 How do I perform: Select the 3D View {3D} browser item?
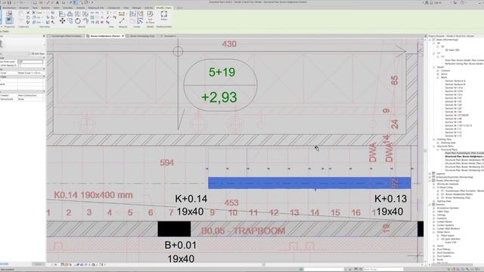[x=452, y=50]
